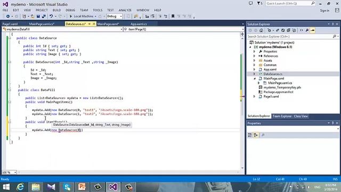Collapse the DataSource constructor outlining region
341x192 pixels.
coord(10,62)
